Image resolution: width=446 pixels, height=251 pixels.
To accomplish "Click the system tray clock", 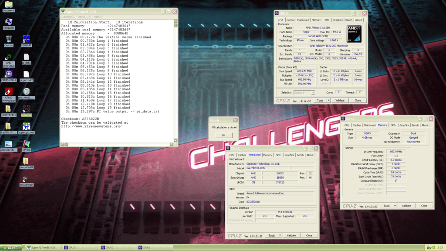I will (x=439, y=248).
